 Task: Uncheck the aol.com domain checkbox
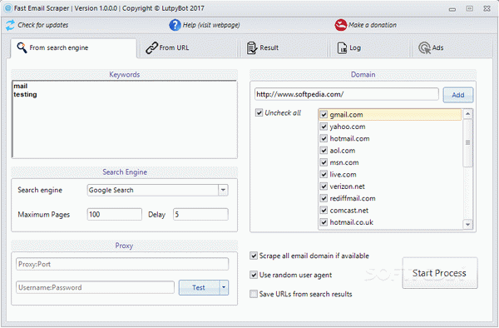click(324, 151)
